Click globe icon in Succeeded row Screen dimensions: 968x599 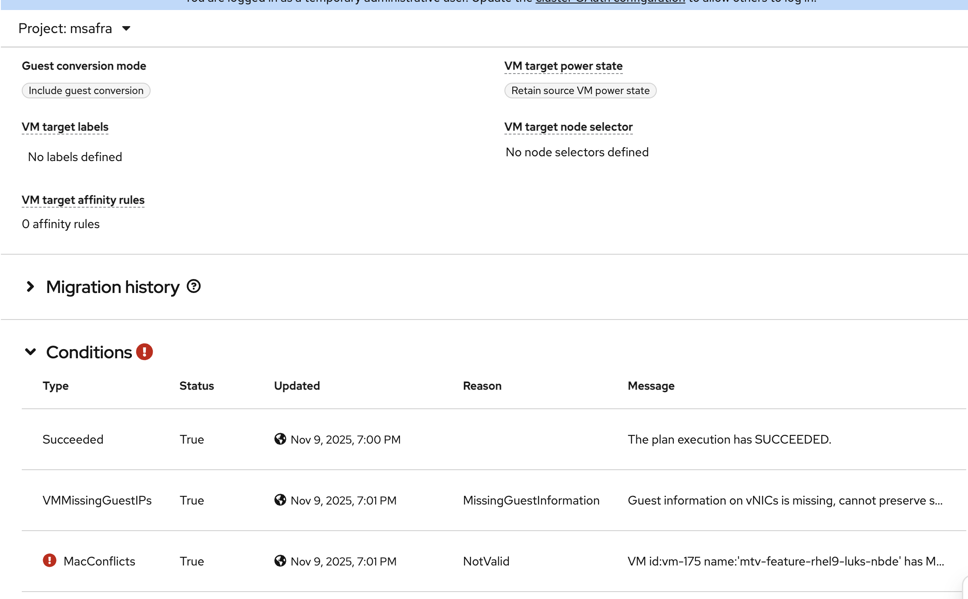pyautogui.click(x=280, y=439)
